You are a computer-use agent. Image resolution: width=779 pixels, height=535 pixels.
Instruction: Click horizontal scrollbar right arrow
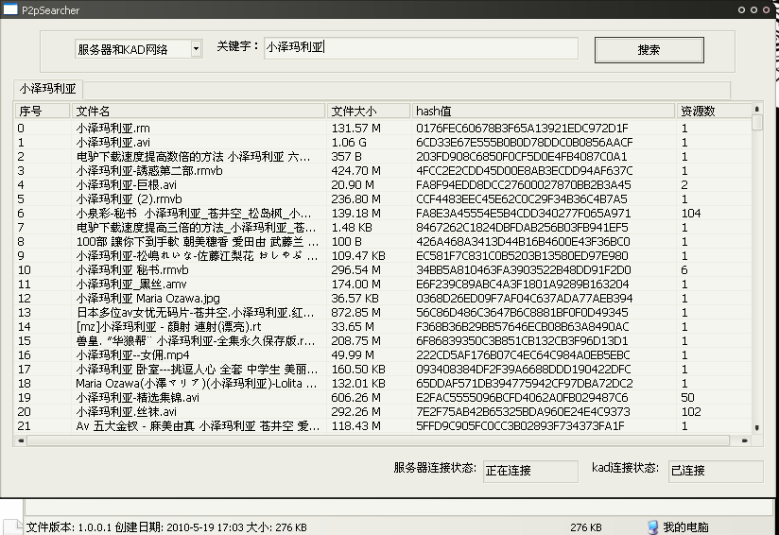tap(745, 440)
